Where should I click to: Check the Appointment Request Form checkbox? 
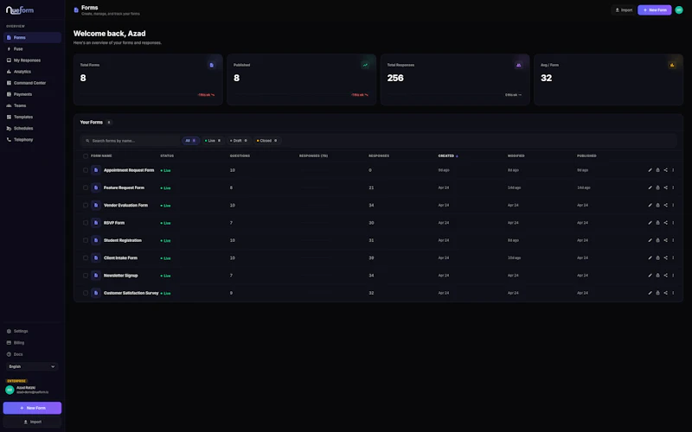(86, 170)
